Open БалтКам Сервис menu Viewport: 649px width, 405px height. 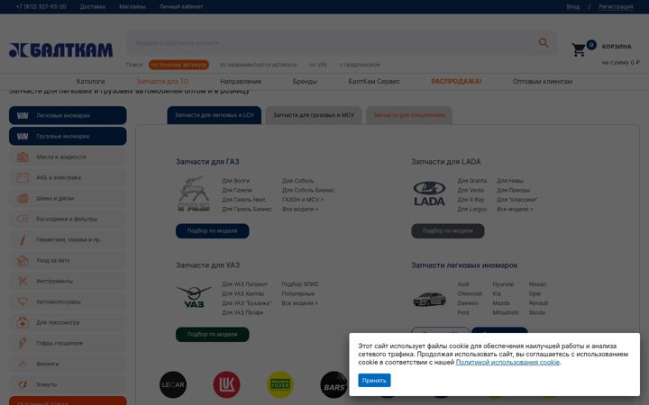pos(374,81)
